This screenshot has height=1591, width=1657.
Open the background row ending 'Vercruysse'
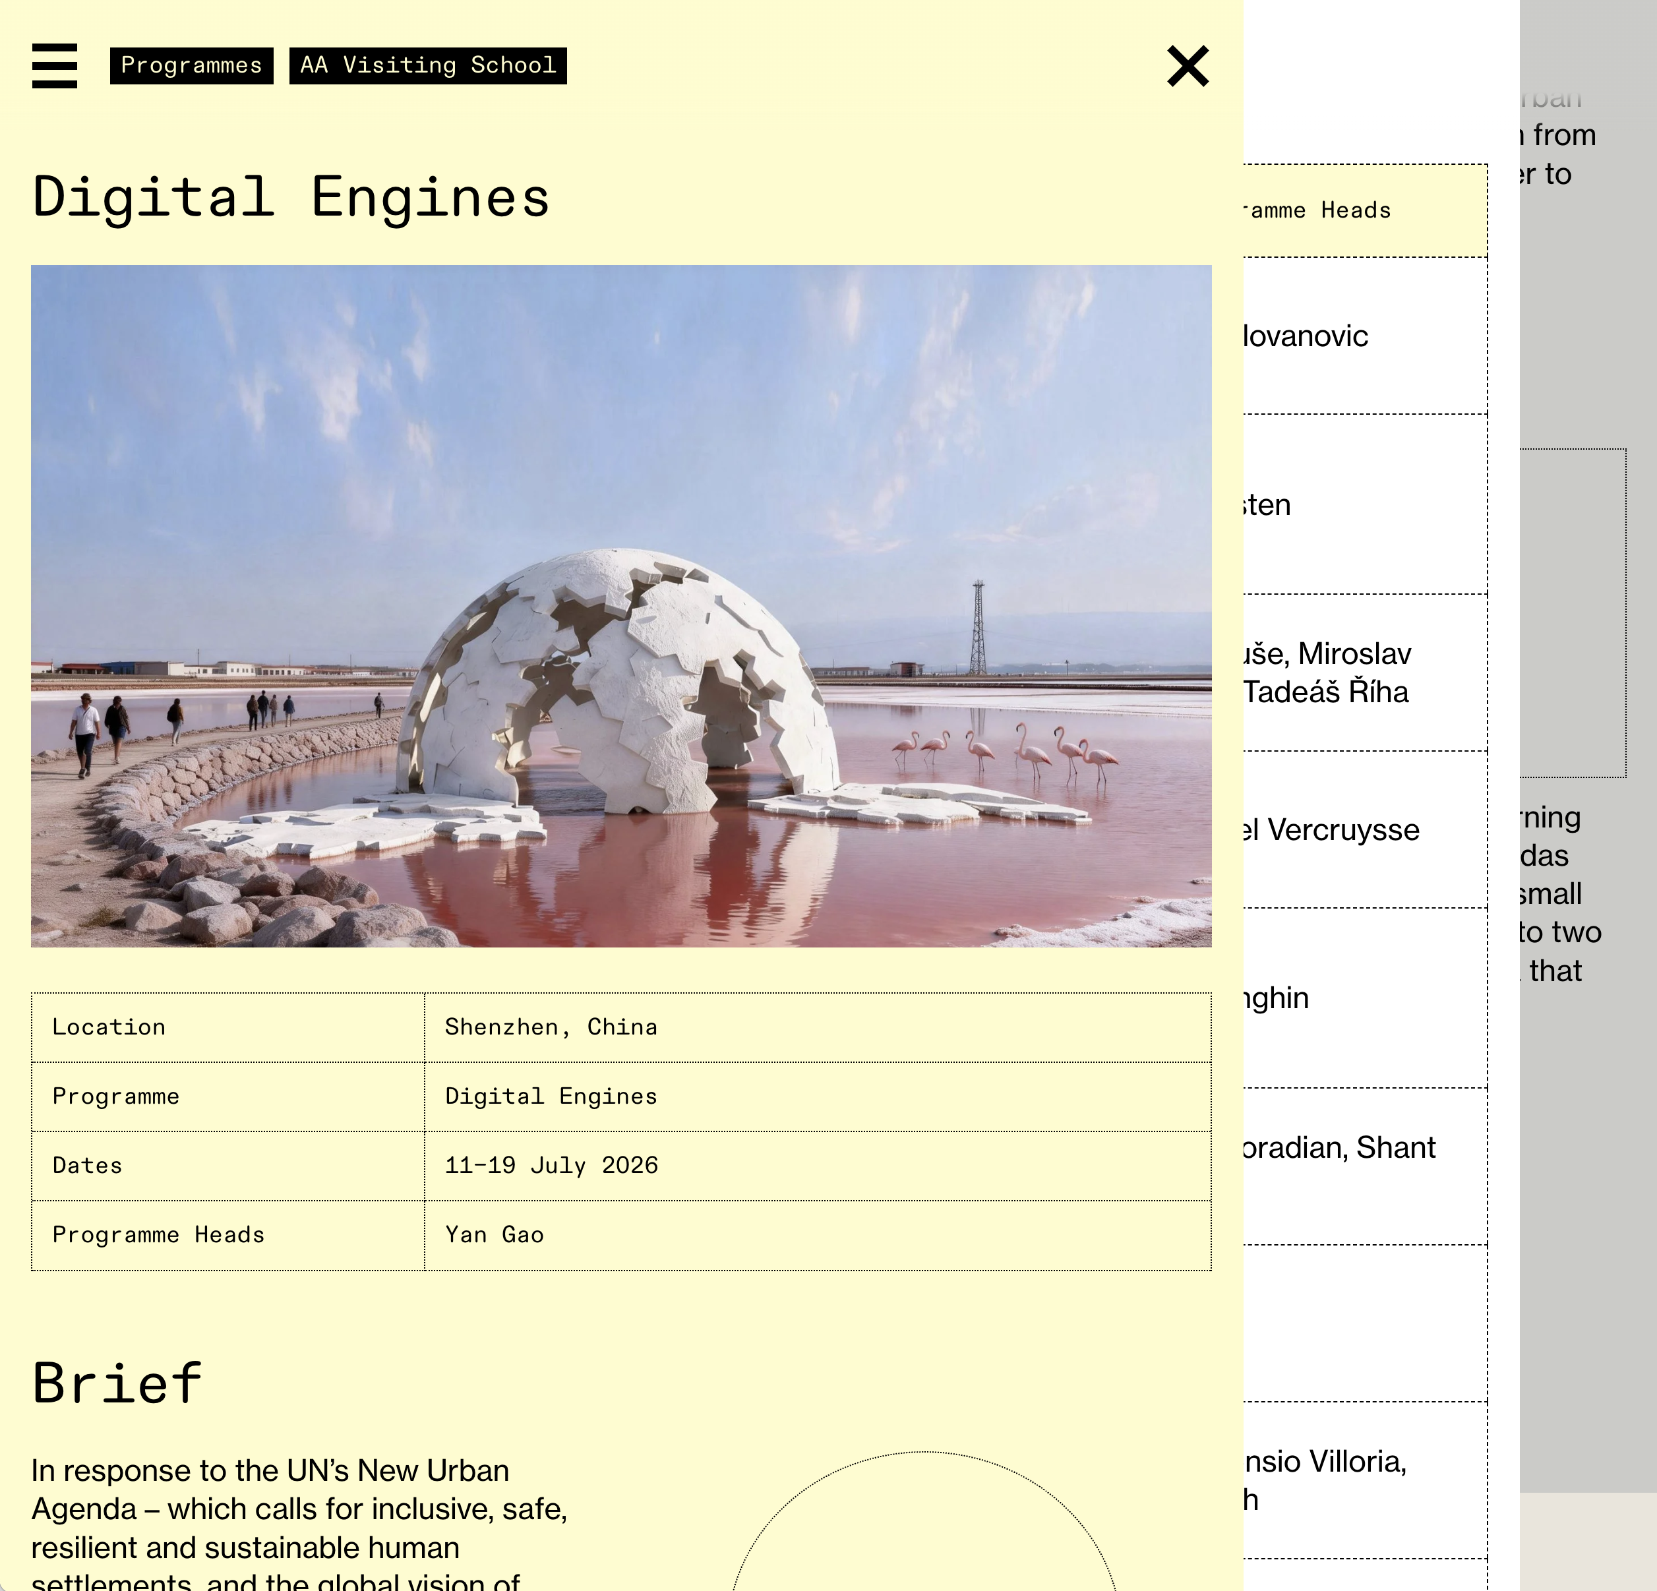(1366, 829)
